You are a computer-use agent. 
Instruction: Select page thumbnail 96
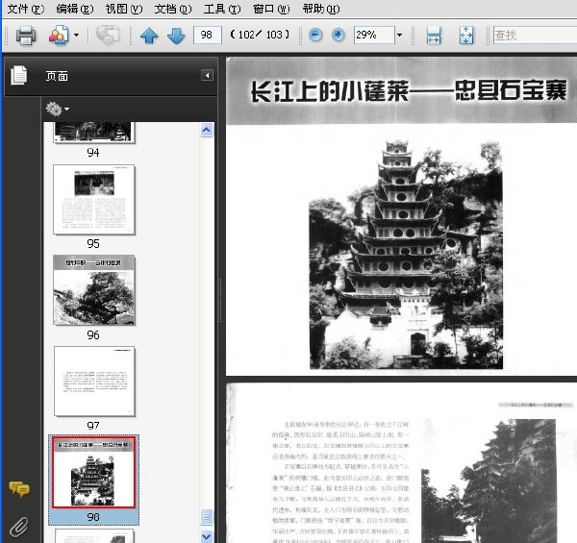[94, 290]
